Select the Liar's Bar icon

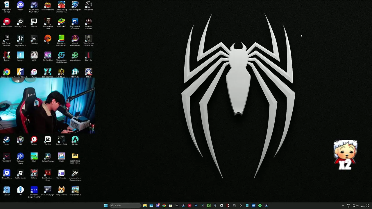(89, 57)
